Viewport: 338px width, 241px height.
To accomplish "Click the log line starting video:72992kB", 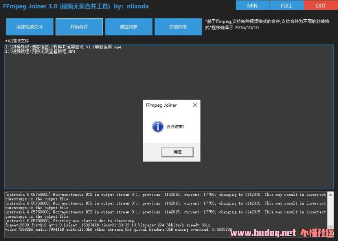I will [x=119, y=229].
